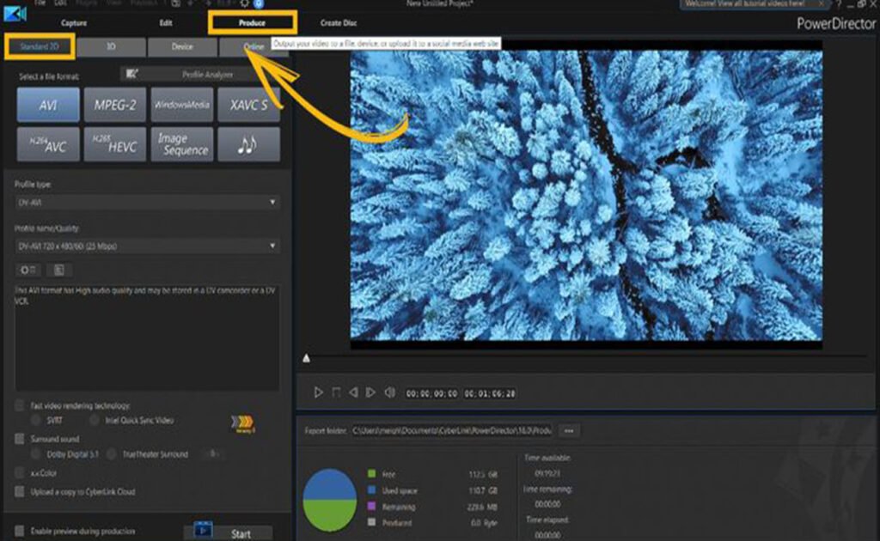This screenshot has height=541, width=880.
Task: Choose Intel Quick Sync Video option
Action: click(95, 420)
